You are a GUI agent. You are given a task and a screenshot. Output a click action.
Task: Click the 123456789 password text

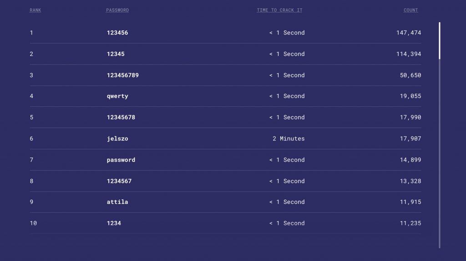122,75
